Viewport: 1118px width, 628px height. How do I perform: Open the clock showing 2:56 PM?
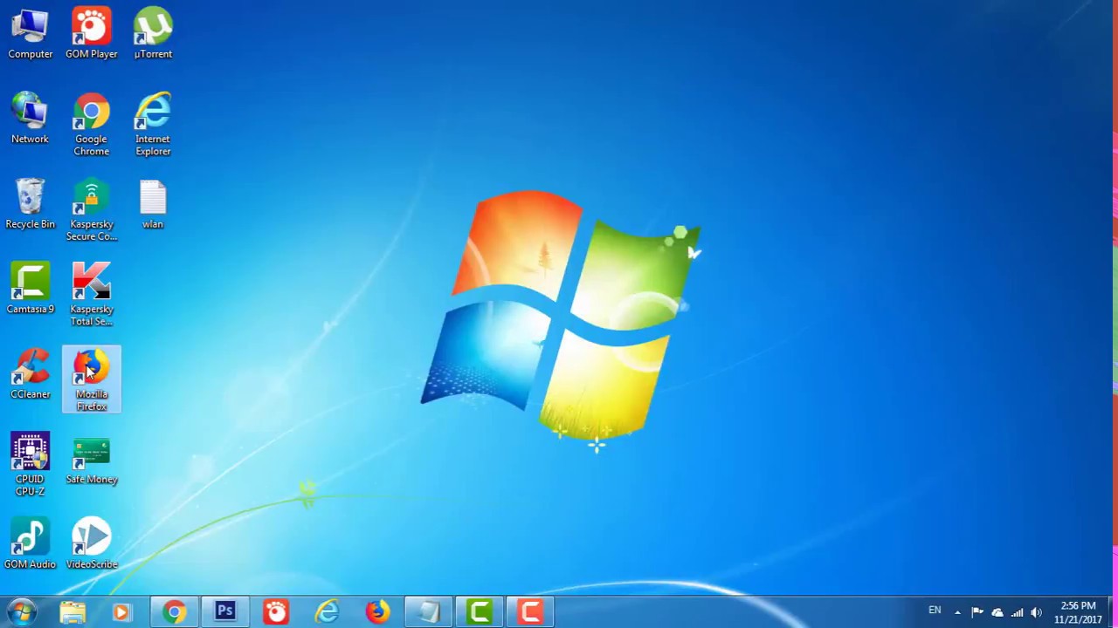(1078, 612)
